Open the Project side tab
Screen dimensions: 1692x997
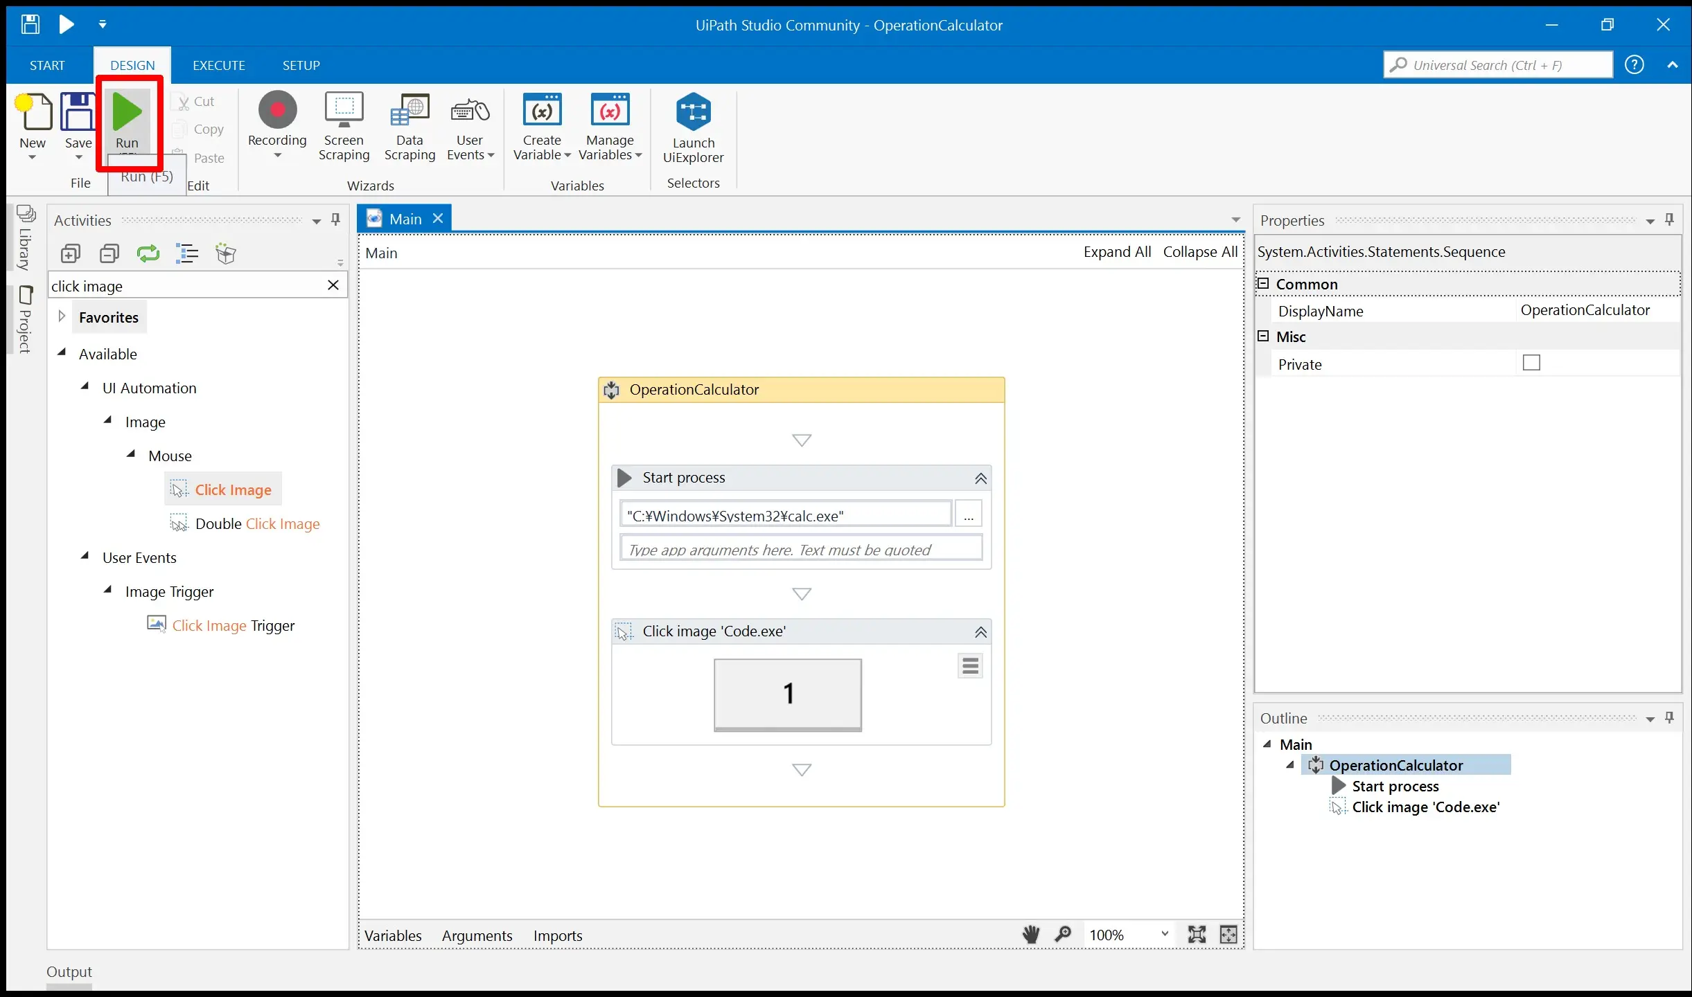point(25,319)
